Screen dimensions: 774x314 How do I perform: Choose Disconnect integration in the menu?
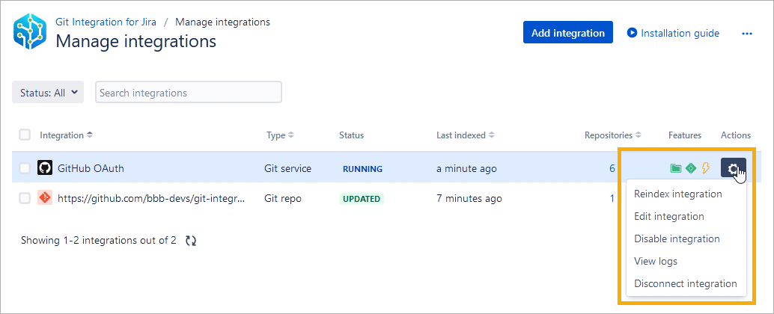tap(685, 284)
